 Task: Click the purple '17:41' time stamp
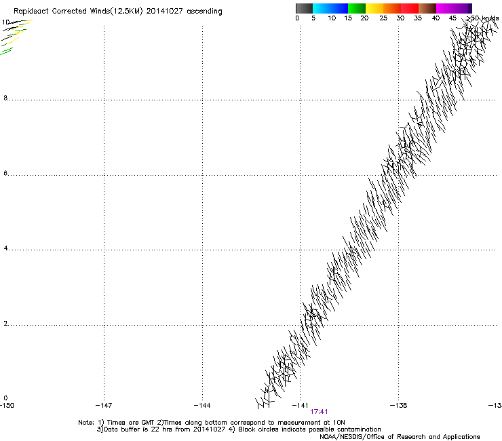tap(319, 412)
